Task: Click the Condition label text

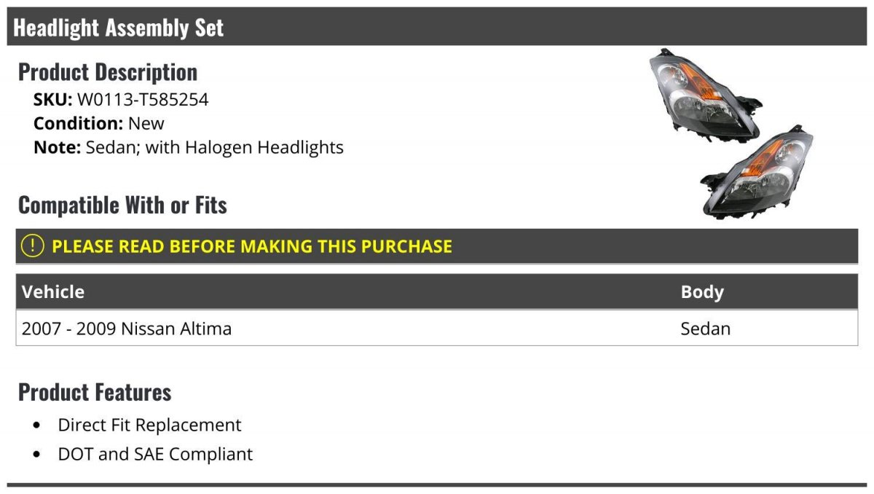Action: click(x=78, y=123)
